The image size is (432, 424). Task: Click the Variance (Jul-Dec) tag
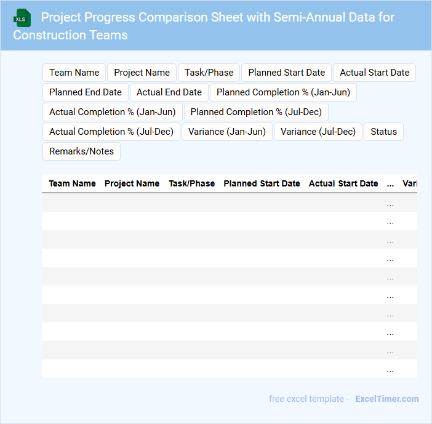point(318,132)
